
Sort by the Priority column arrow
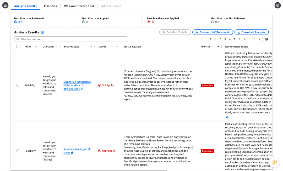(218, 47)
